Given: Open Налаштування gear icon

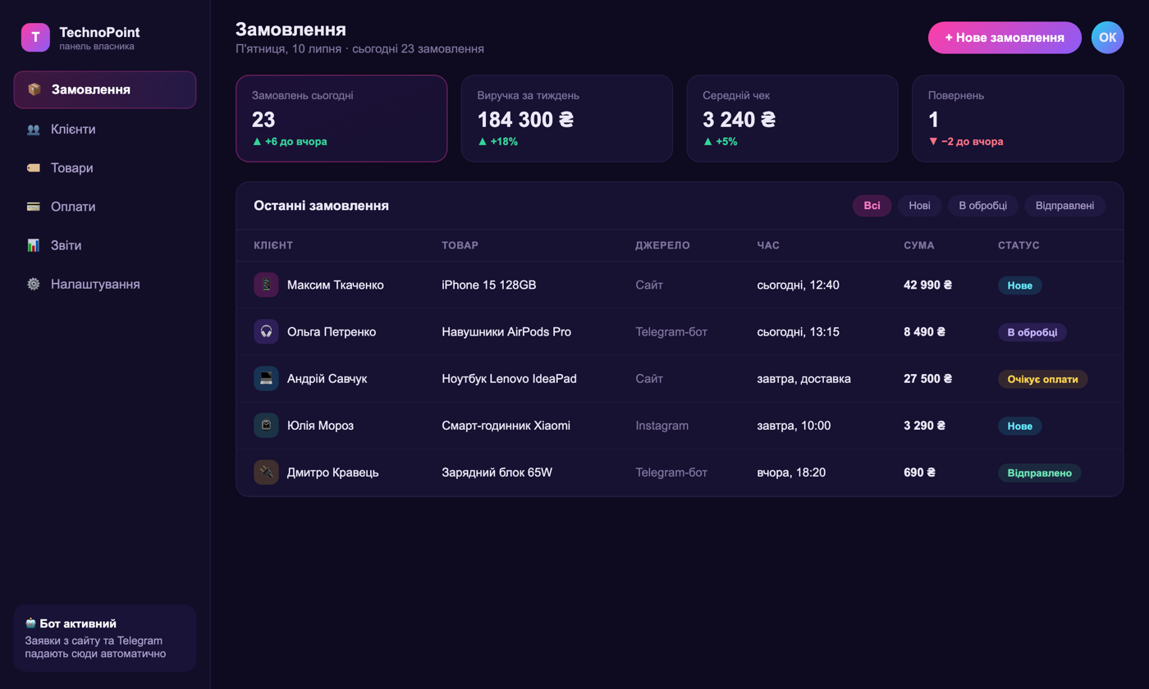Looking at the screenshot, I should (34, 284).
